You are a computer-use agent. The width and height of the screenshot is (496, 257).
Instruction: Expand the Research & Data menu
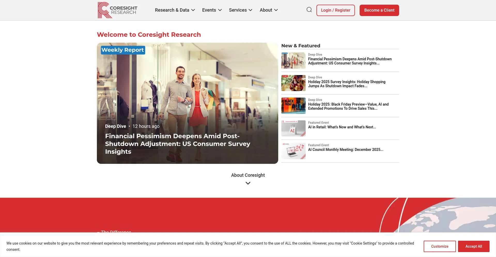175,10
